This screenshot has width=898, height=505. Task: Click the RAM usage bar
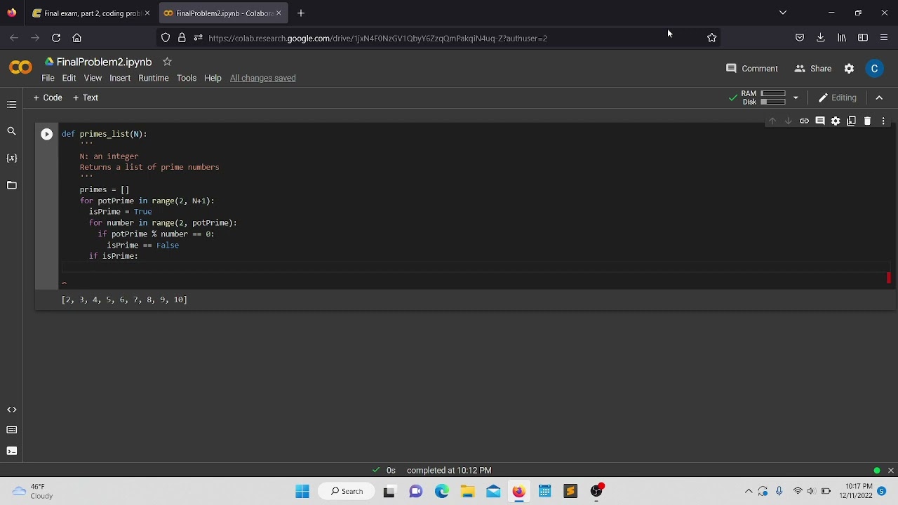click(x=772, y=93)
